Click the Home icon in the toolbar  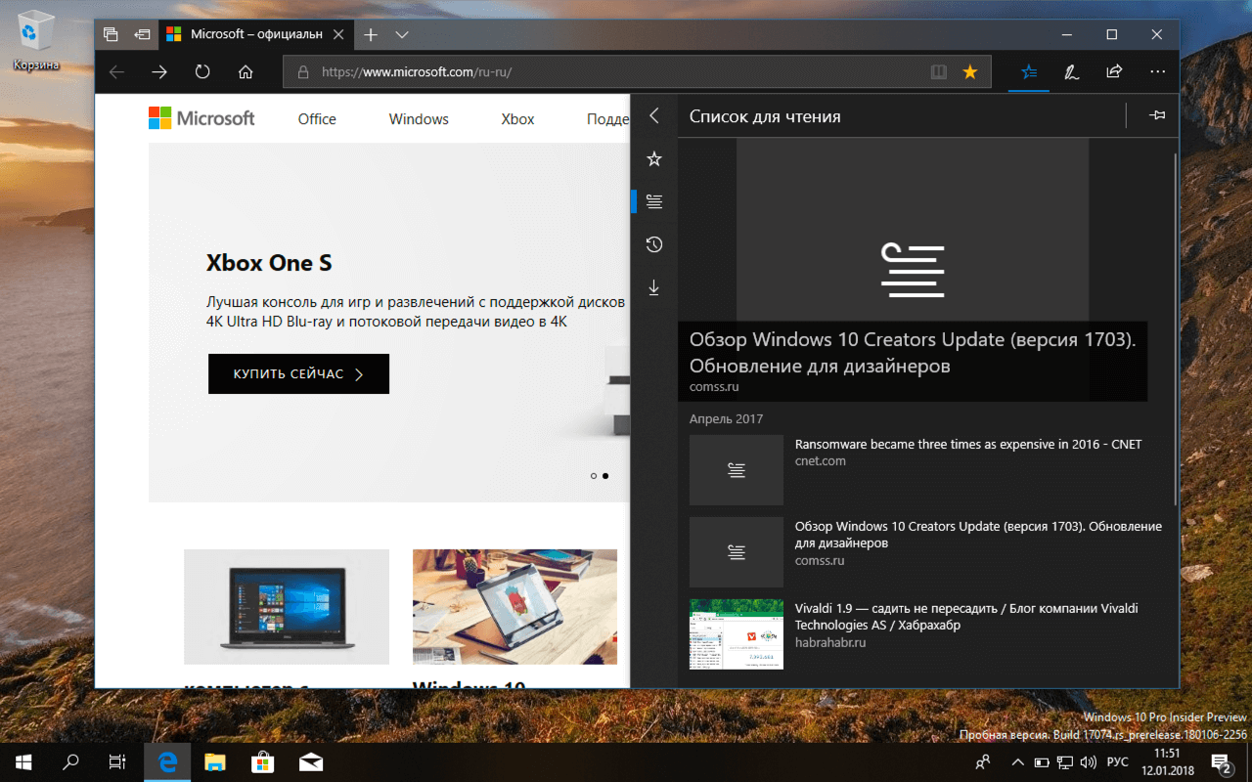246,71
